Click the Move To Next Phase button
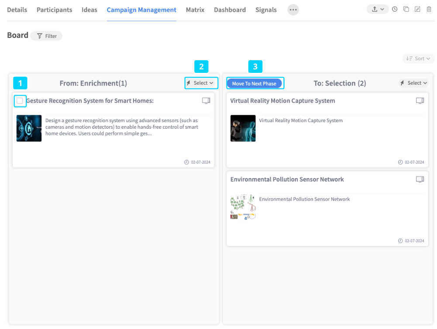The height and width of the screenshot is (329, 437). [x=254, y=83]
